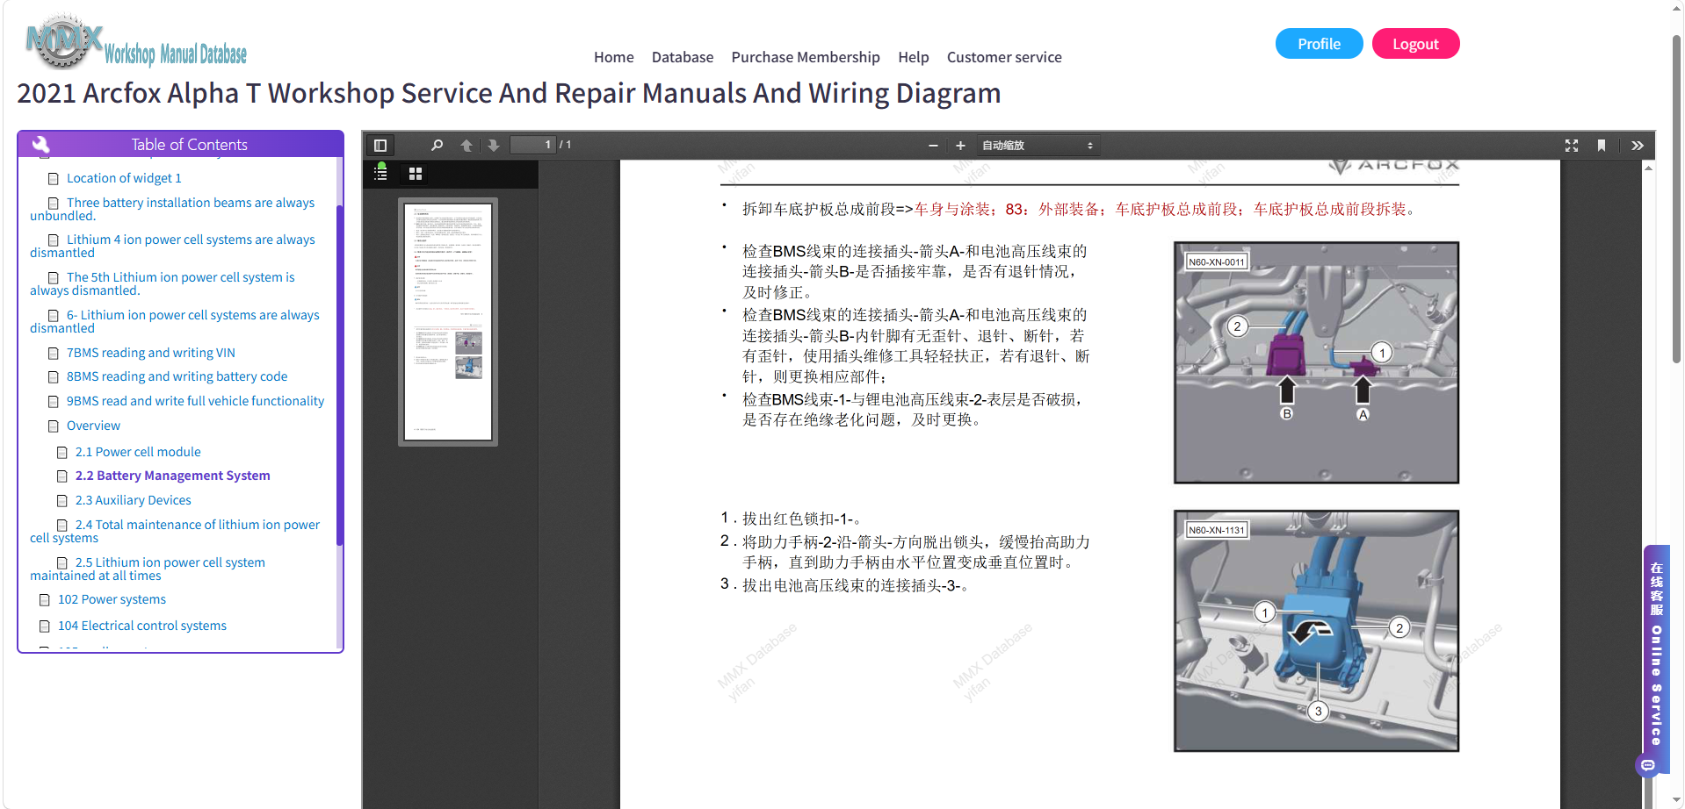The width and height of the screenshot is (1685, 809).
Task: Open the Help menu item
Action: (x=914, y=57)
